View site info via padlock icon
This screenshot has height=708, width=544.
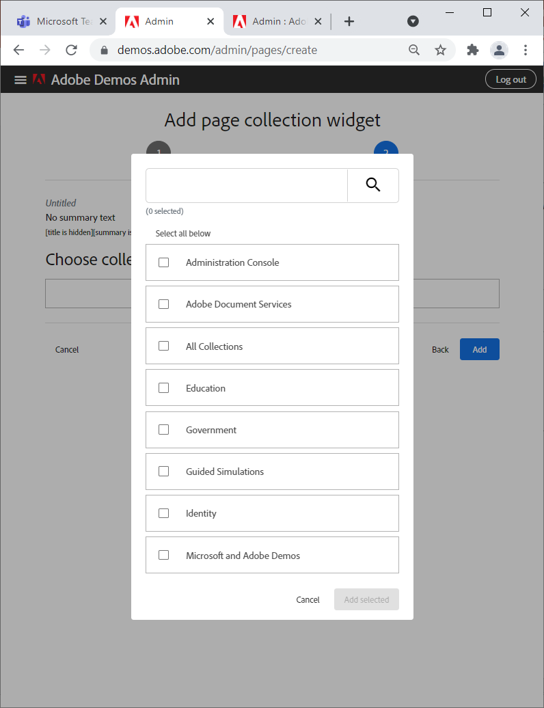click(105, 50)
